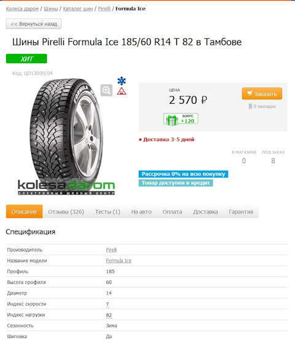Click the Pirelli Formula Ice tire image
The height and width of the screenshot is (343, 295).
pyautogui.click(x=66, y=131)
